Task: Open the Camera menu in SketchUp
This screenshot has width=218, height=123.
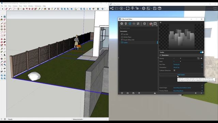Action: (15, 6)
